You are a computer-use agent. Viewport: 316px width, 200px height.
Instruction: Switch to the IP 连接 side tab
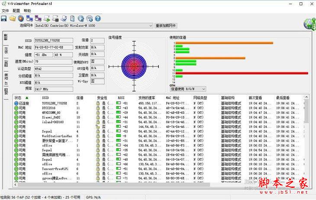click(6, 79)
